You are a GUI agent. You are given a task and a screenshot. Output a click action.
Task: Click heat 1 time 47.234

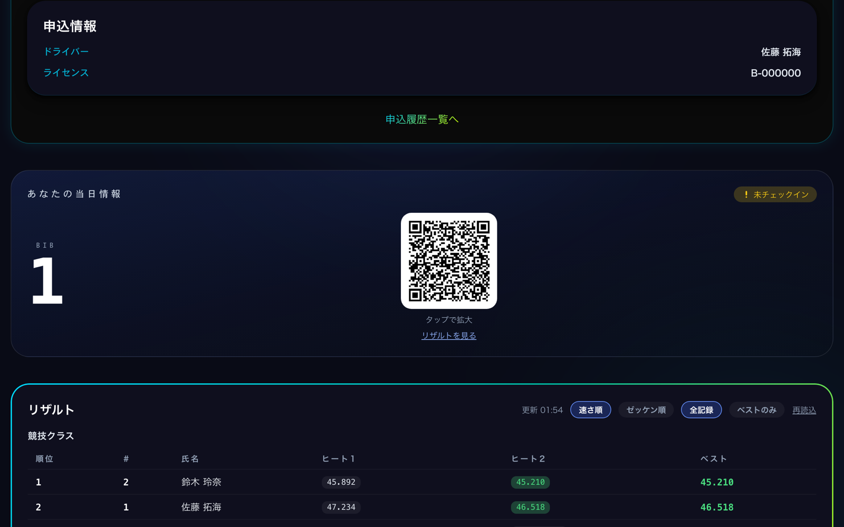coord(341,507)
